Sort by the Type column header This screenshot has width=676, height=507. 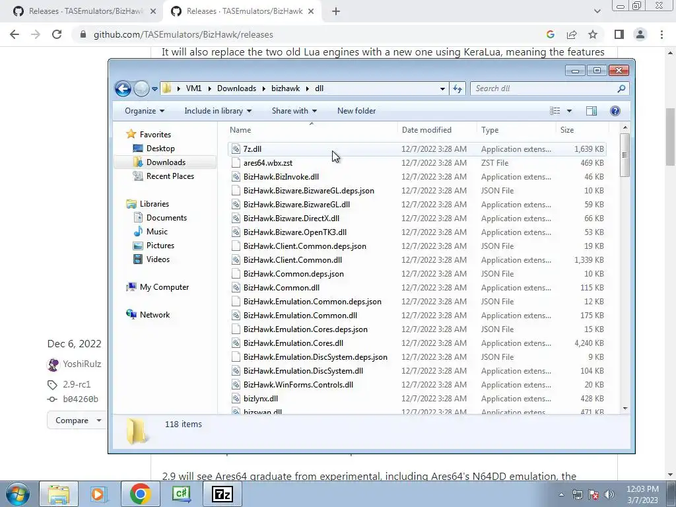pyautogui.click(x=516, y=130)
